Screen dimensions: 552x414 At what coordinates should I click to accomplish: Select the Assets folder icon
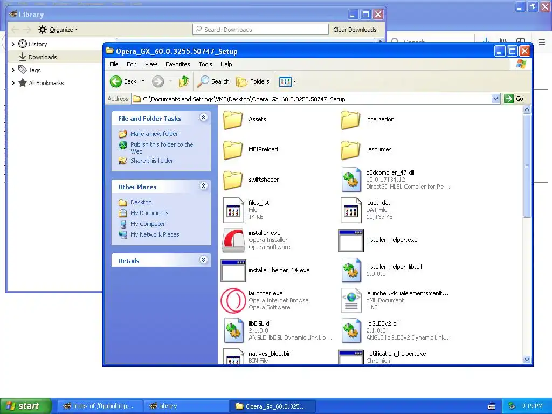point(233,119)
